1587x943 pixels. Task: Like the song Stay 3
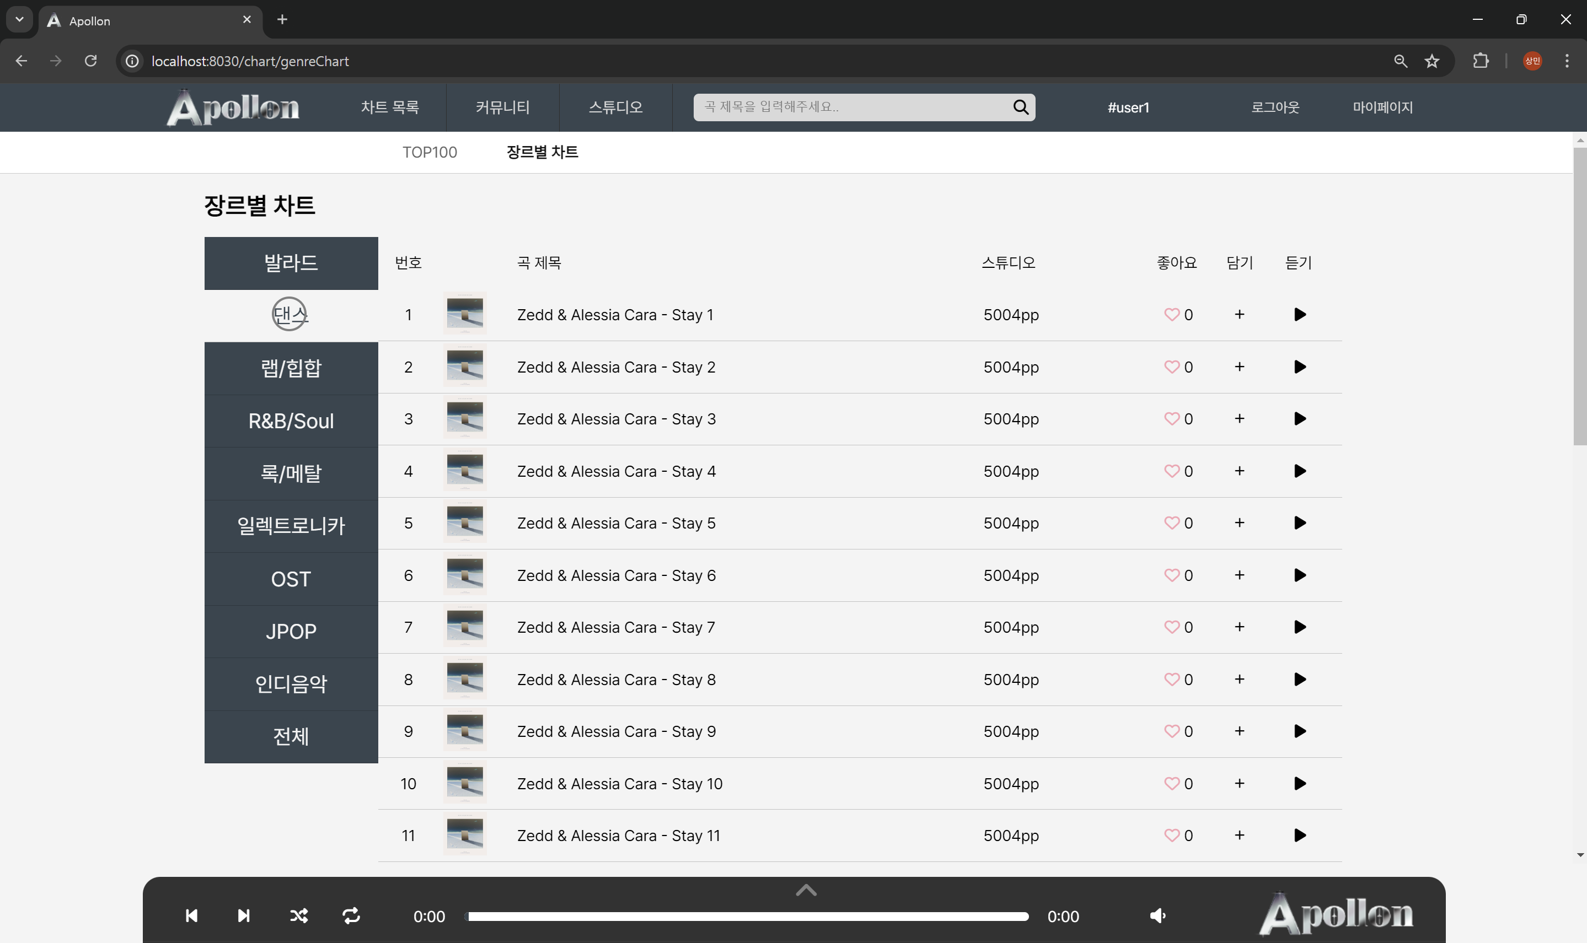1171,419
